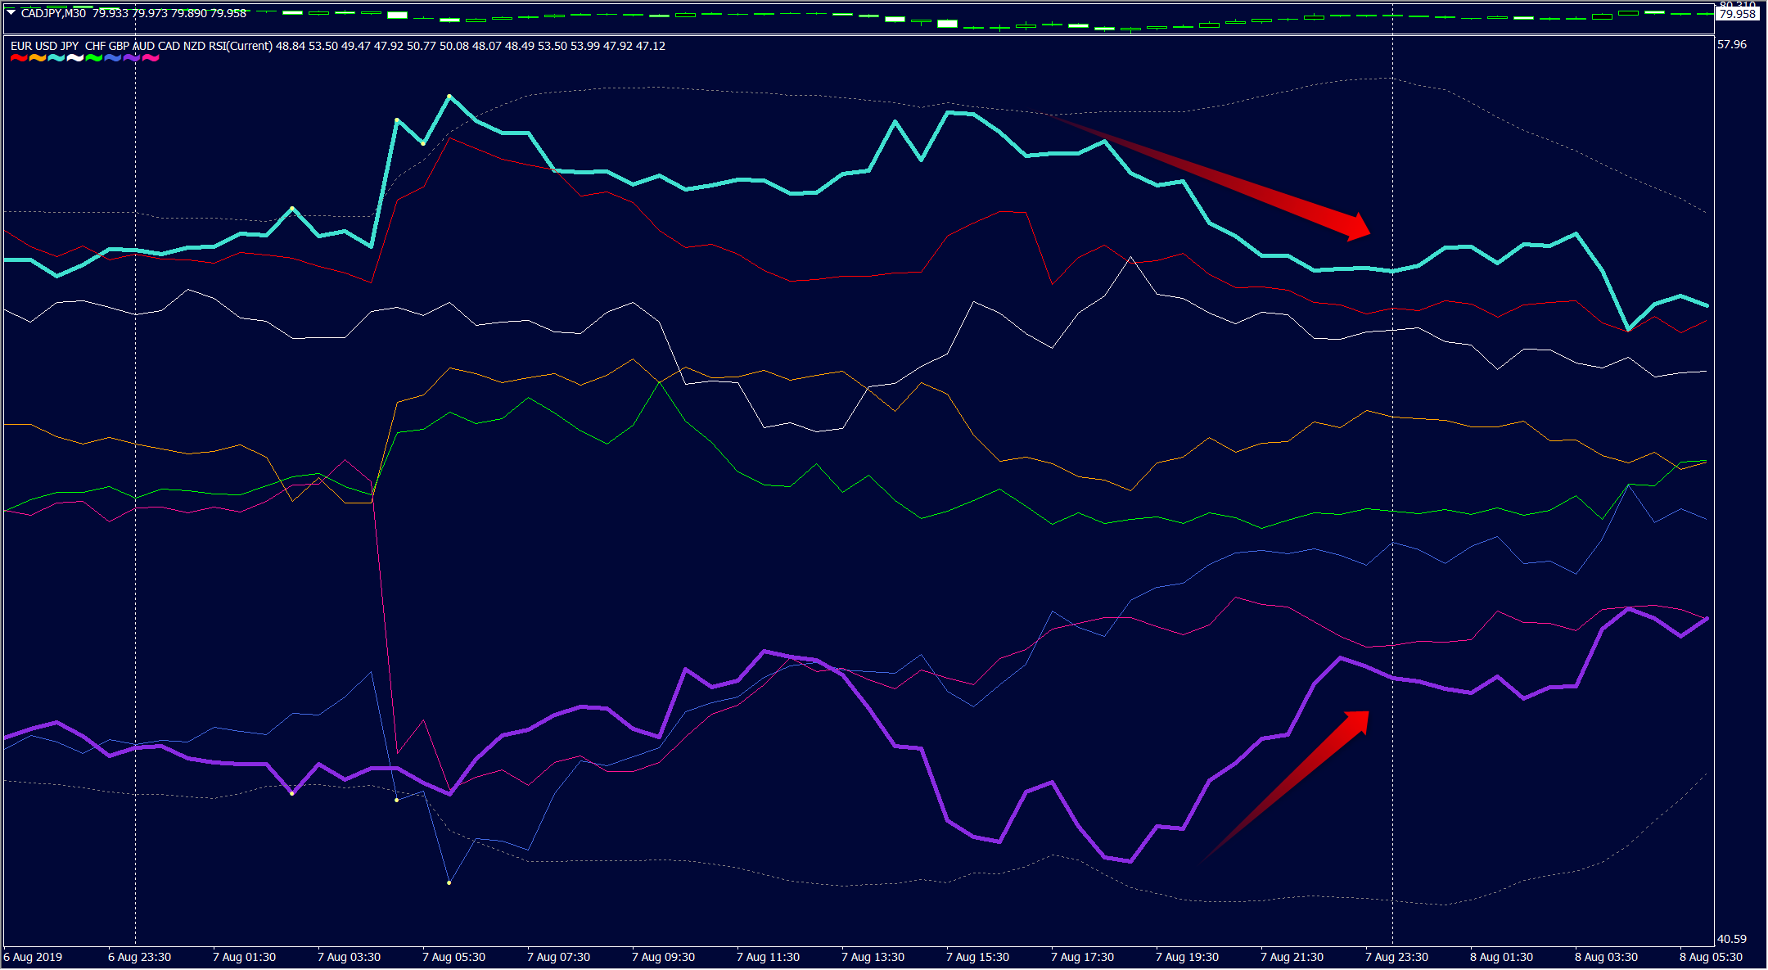
Task: Click the turquoise JPY legend squiggle
Action: click(x=56, y=58)
